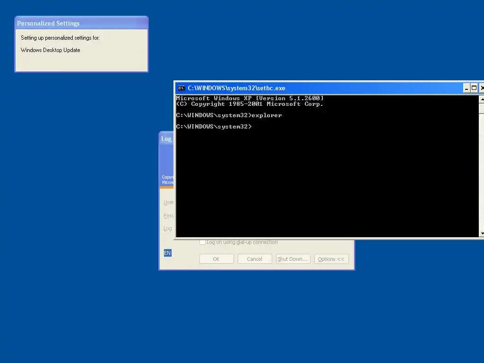Click Cancel in the logon dialog
484x363 pixels.
pyautogui.click(x=255, y=259)
